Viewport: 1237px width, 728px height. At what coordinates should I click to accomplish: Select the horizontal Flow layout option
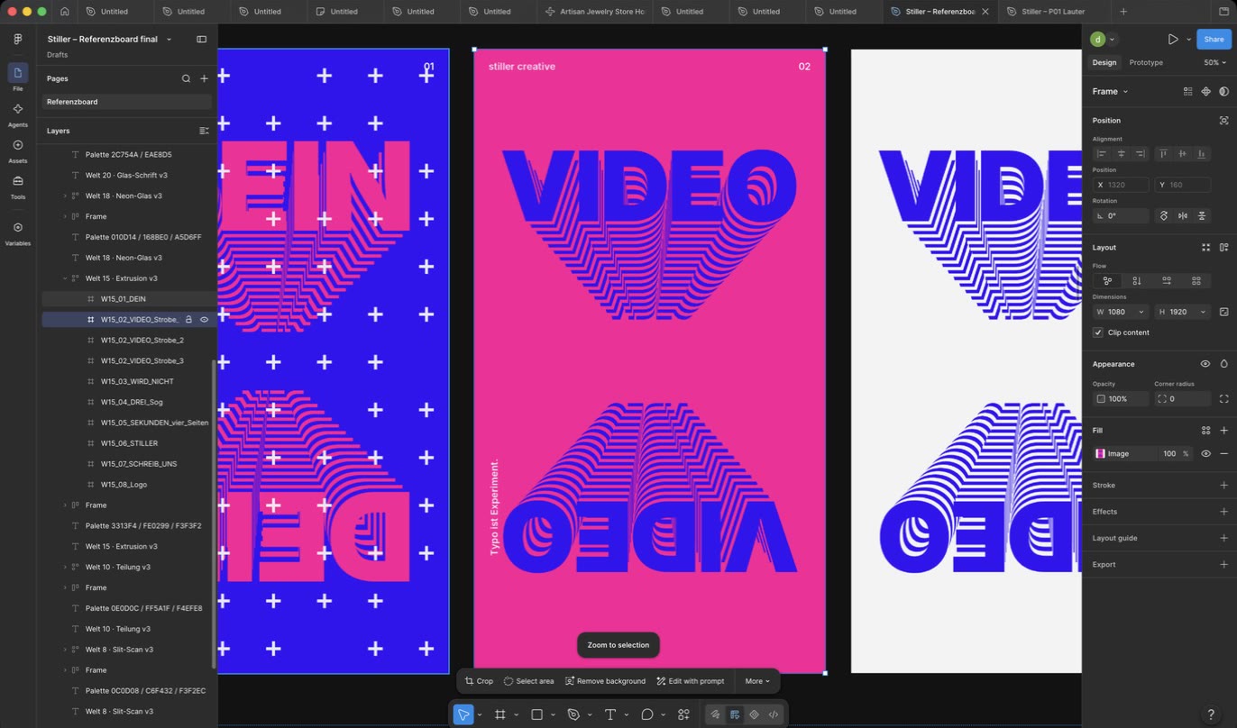1167,281
